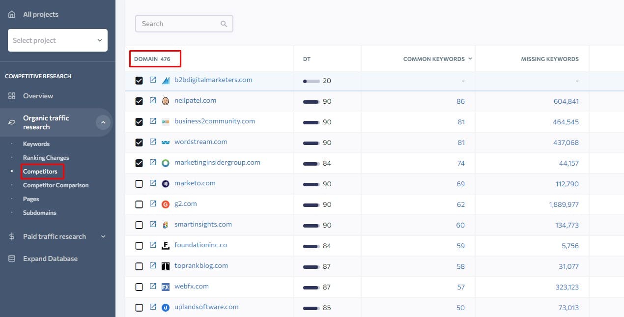Open Competitor Comparison in the sidebar
Viewport: 624px width, 317px height.
coord(56,185)
